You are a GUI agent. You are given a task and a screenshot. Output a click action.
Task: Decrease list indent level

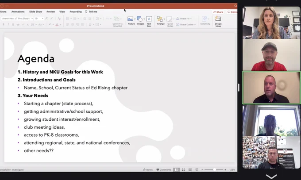click(85, 19)
